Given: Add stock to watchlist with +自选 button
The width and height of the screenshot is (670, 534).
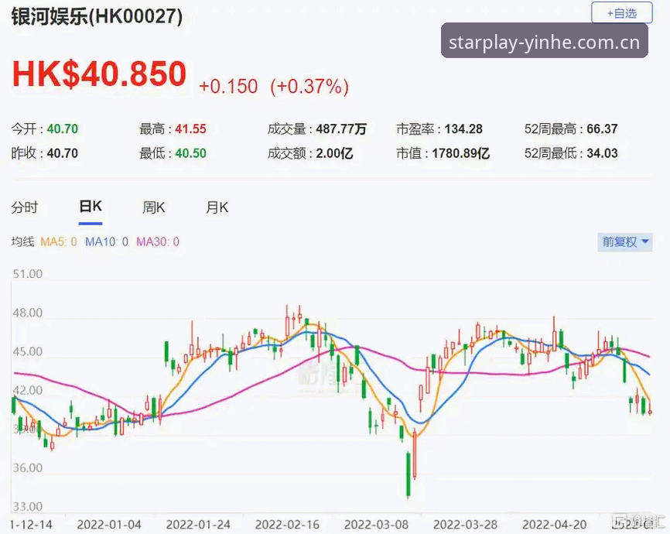Looking at the screenshot, I should tap(622, 13).
